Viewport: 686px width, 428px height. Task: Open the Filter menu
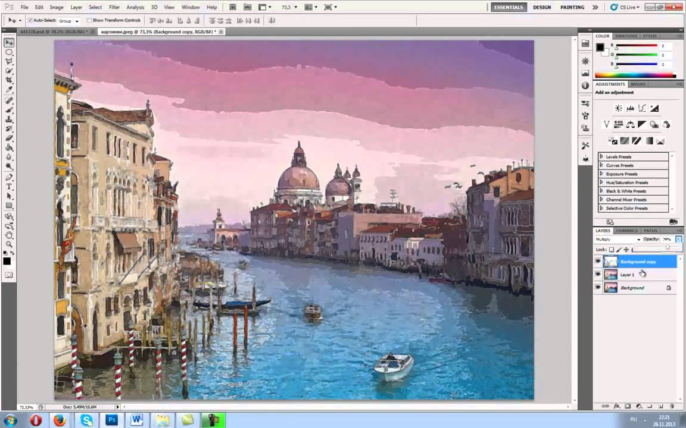(114, 7)
